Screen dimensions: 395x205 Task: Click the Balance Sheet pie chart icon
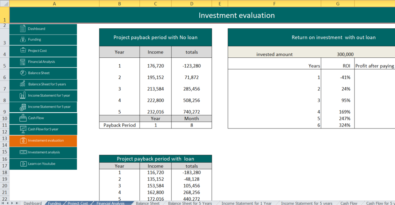pyautogui.click(x=23, y=73)
